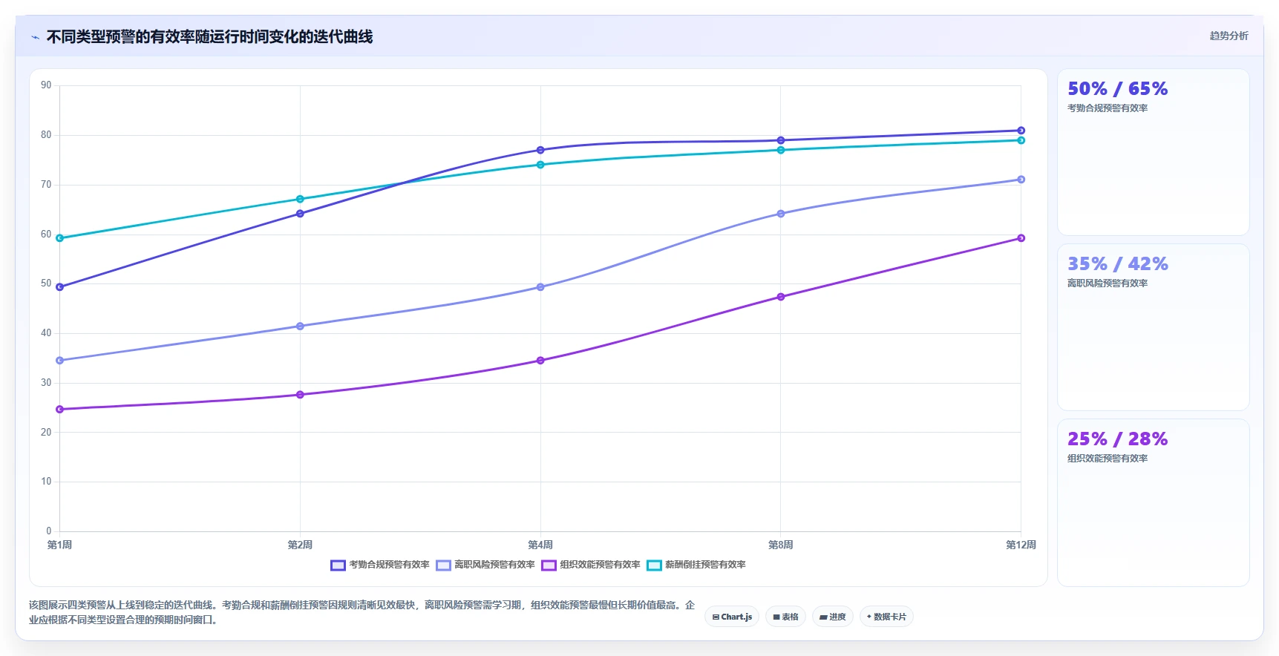This screenshot has width=1279, height=656.
Task: Click card label under 25% / 28%
Action: click(1108, 459)
